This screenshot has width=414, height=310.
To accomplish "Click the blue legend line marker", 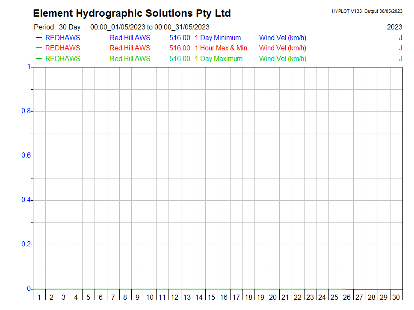I will coord(39,38).
